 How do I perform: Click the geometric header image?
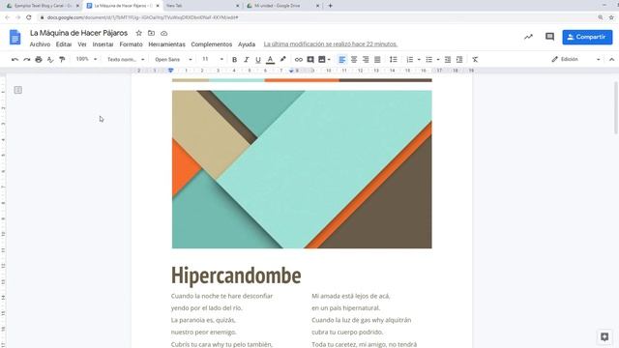coord(302,169)
